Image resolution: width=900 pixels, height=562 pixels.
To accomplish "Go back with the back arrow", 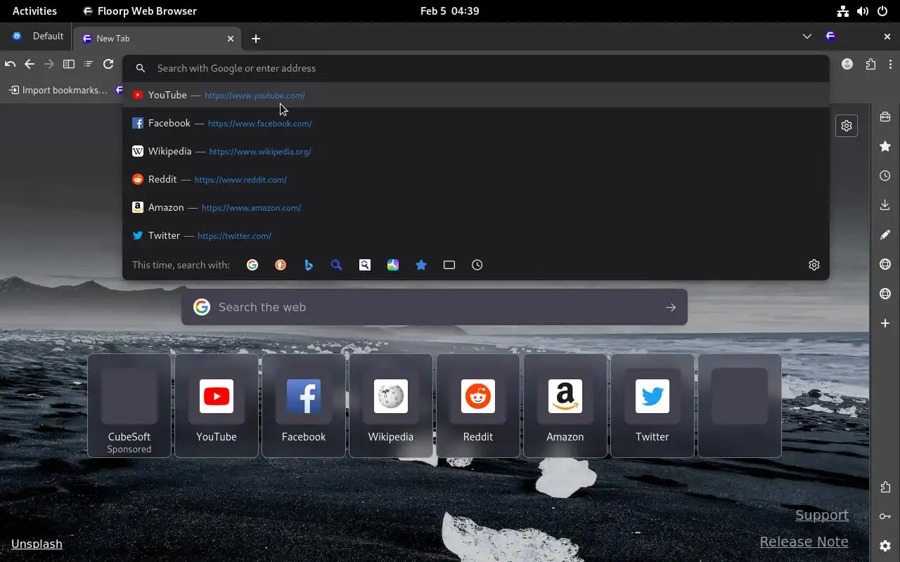I will pyautogui.click(x=30, y=64).
